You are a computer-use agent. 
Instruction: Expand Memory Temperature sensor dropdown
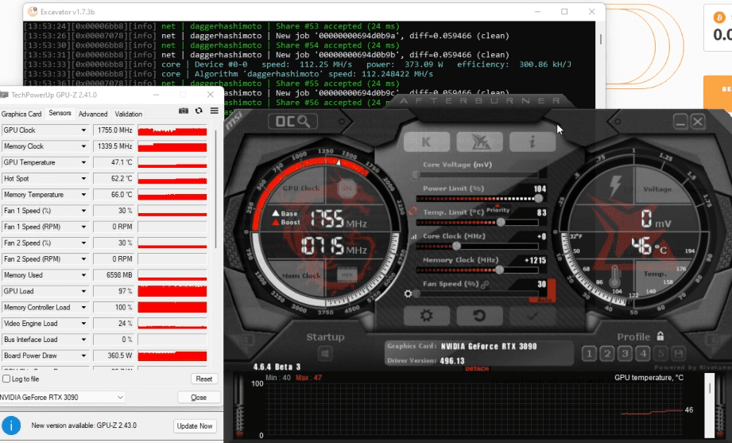pos(83,195)
